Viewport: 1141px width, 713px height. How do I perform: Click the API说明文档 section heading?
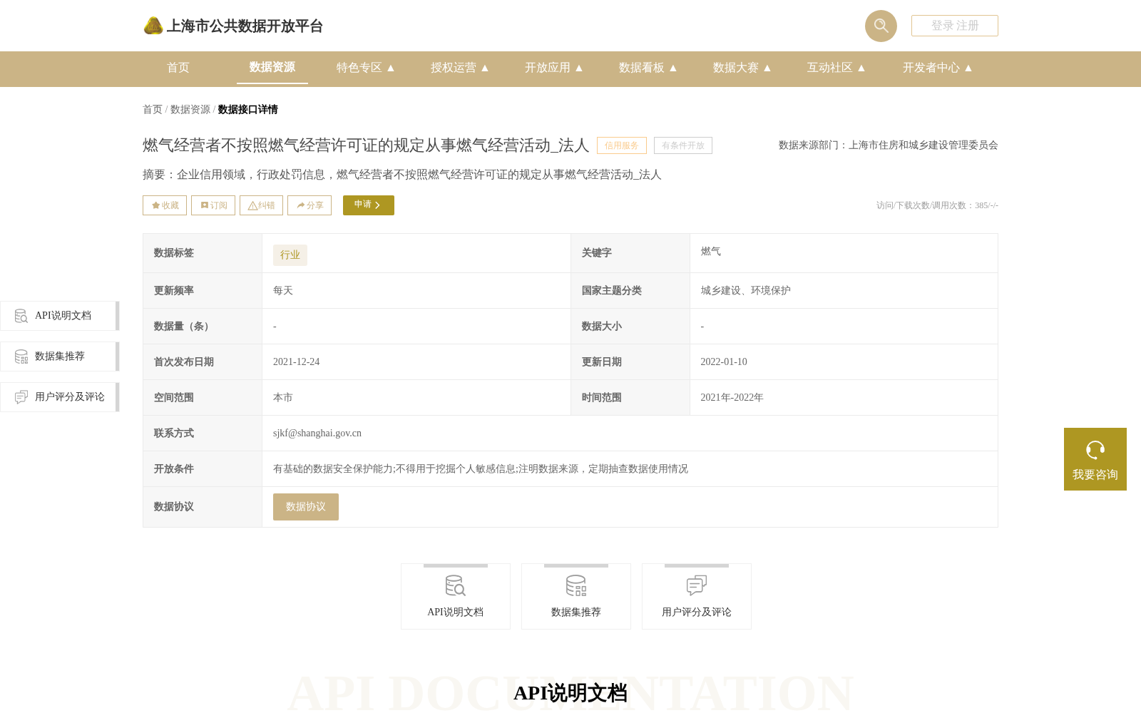click(x=570, y=693)
